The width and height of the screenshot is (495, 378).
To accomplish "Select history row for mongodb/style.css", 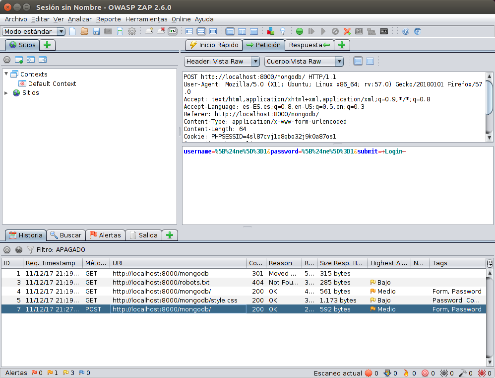I will (x=244, y=300).
